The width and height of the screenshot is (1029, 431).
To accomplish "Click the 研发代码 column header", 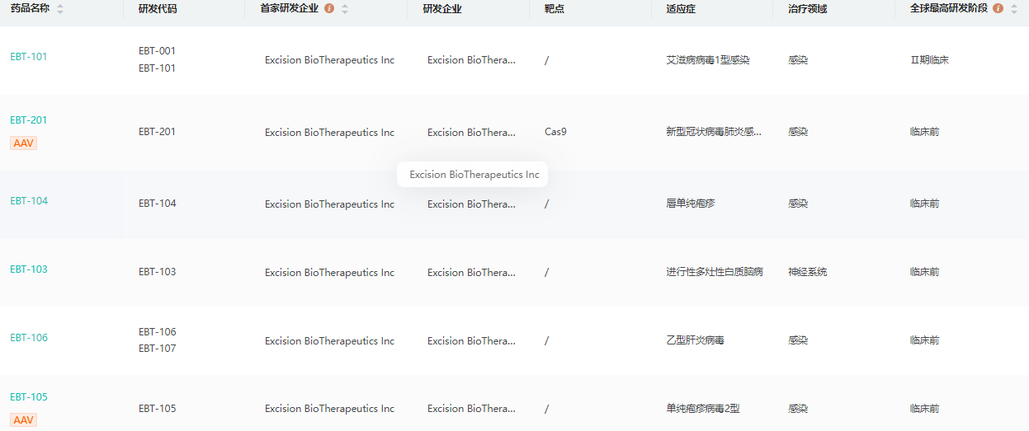I will click(157, 9).
